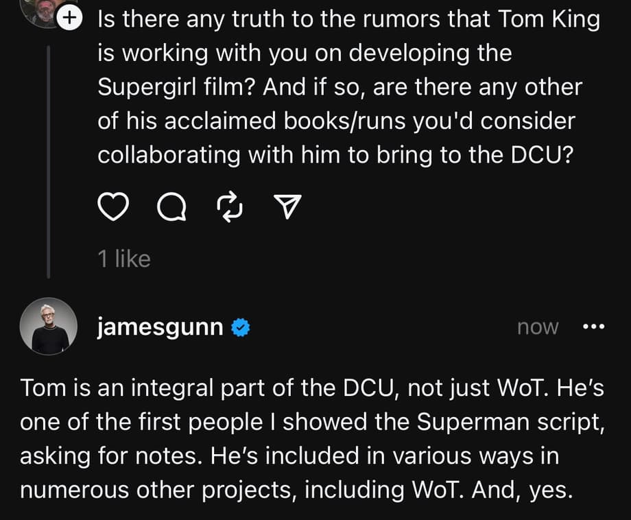Open the three-dot more options menu
631x520 pixels.
coord(593,327)
